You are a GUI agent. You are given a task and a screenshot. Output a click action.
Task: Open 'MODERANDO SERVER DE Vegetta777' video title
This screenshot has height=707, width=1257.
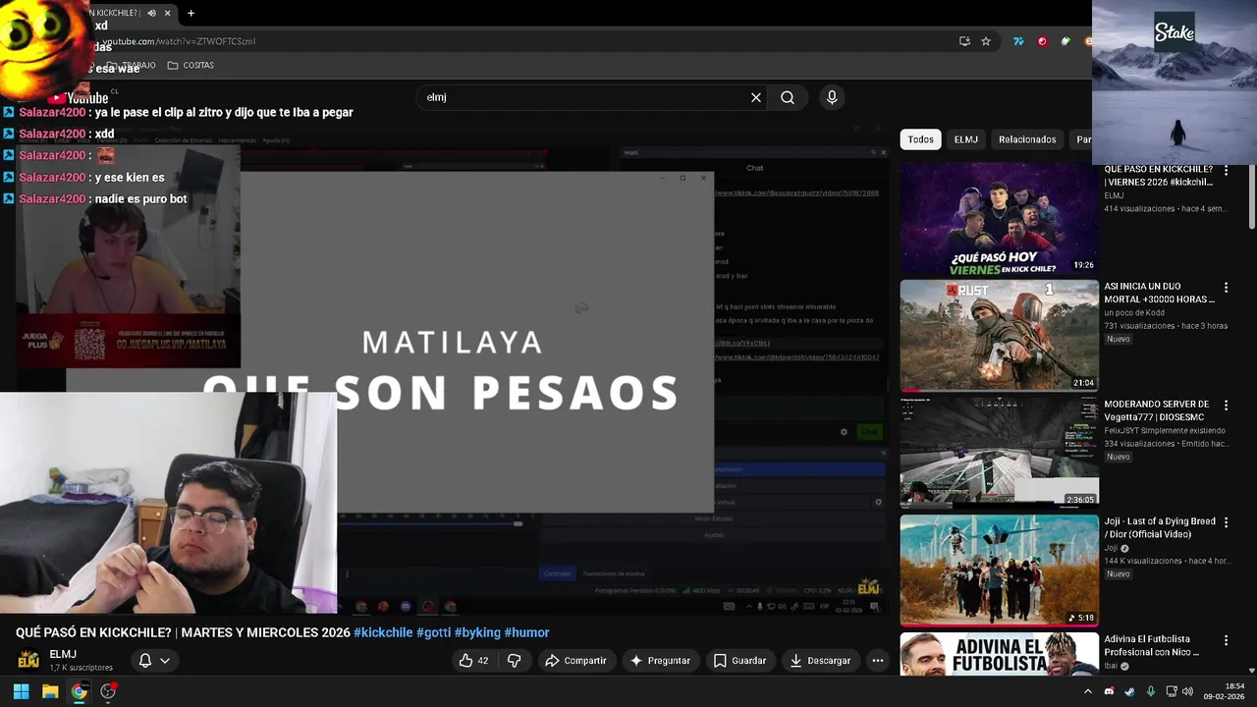(1159, 410)
